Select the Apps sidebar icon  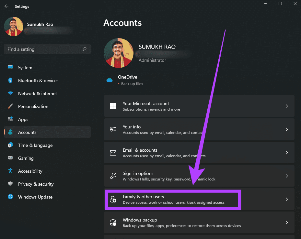coord(10,119)
